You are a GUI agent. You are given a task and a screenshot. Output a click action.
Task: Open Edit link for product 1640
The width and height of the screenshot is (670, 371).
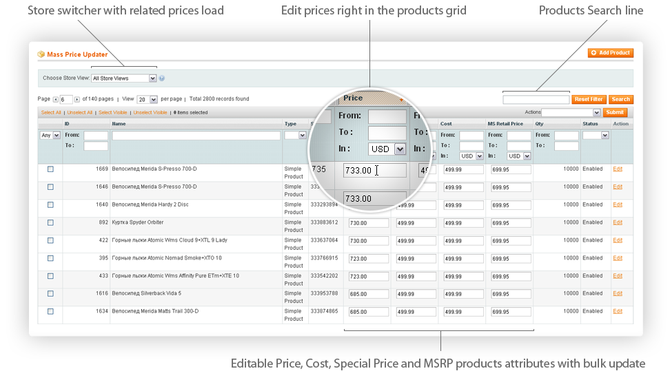tap(618, 204)
